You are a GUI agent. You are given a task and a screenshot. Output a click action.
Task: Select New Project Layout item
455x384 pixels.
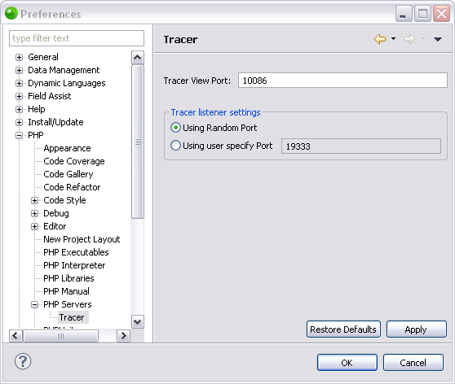click(82, 239)
